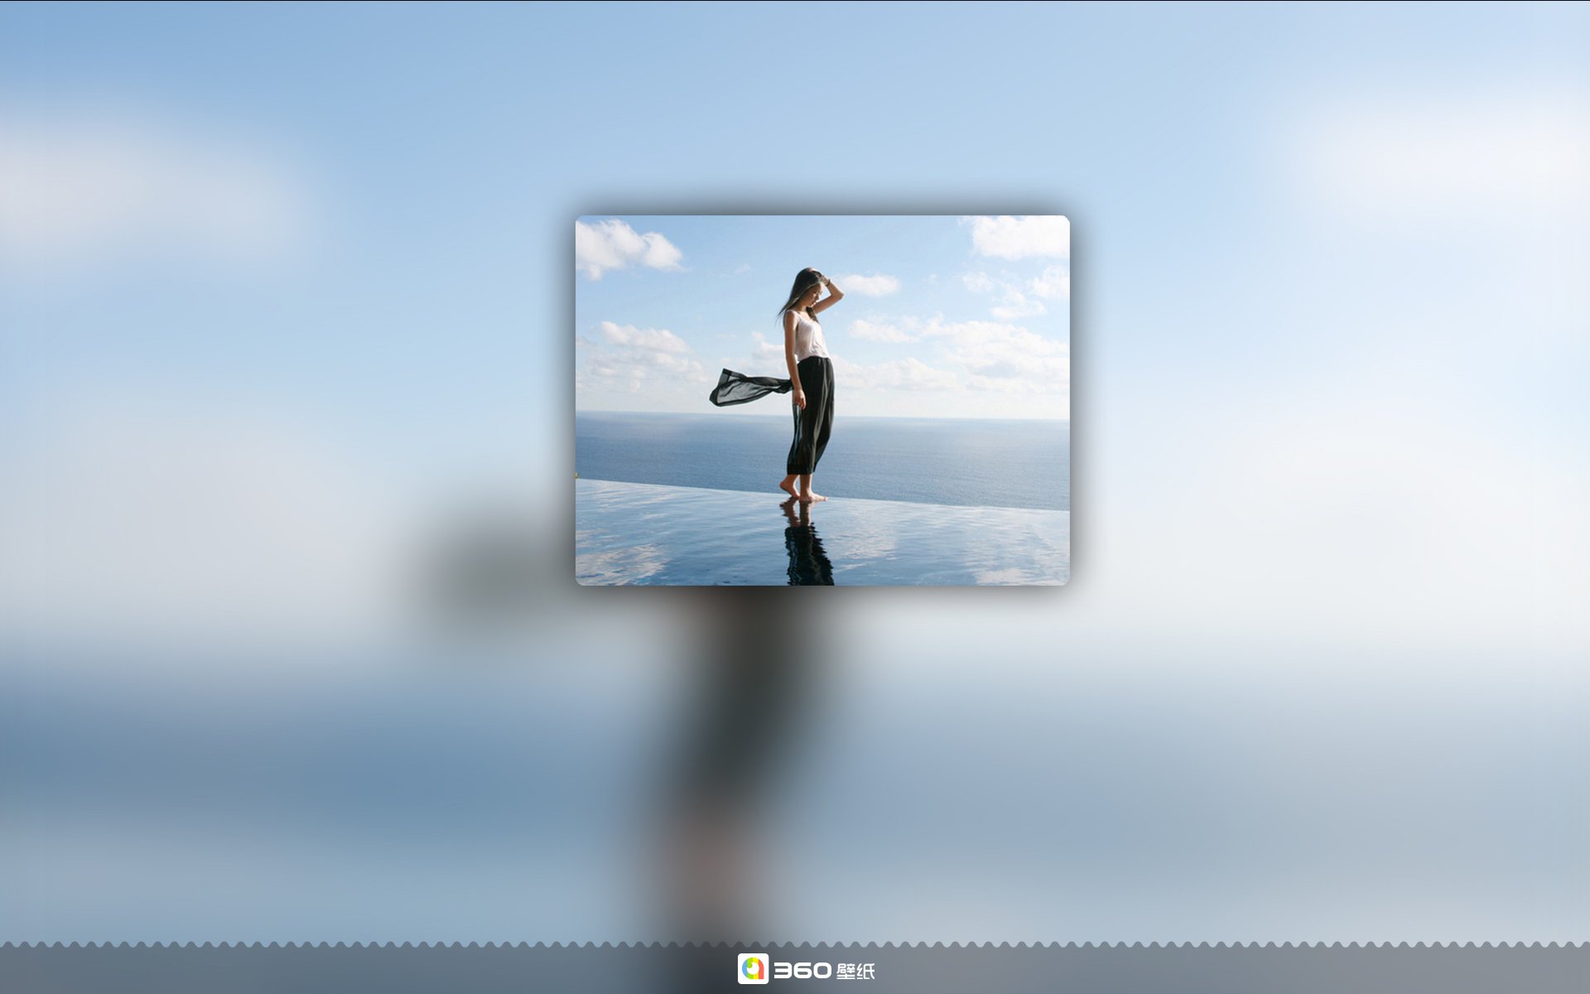1590x994 pixels.
Task: Click blurred background right of the preview
Action: coord(1325,398)
